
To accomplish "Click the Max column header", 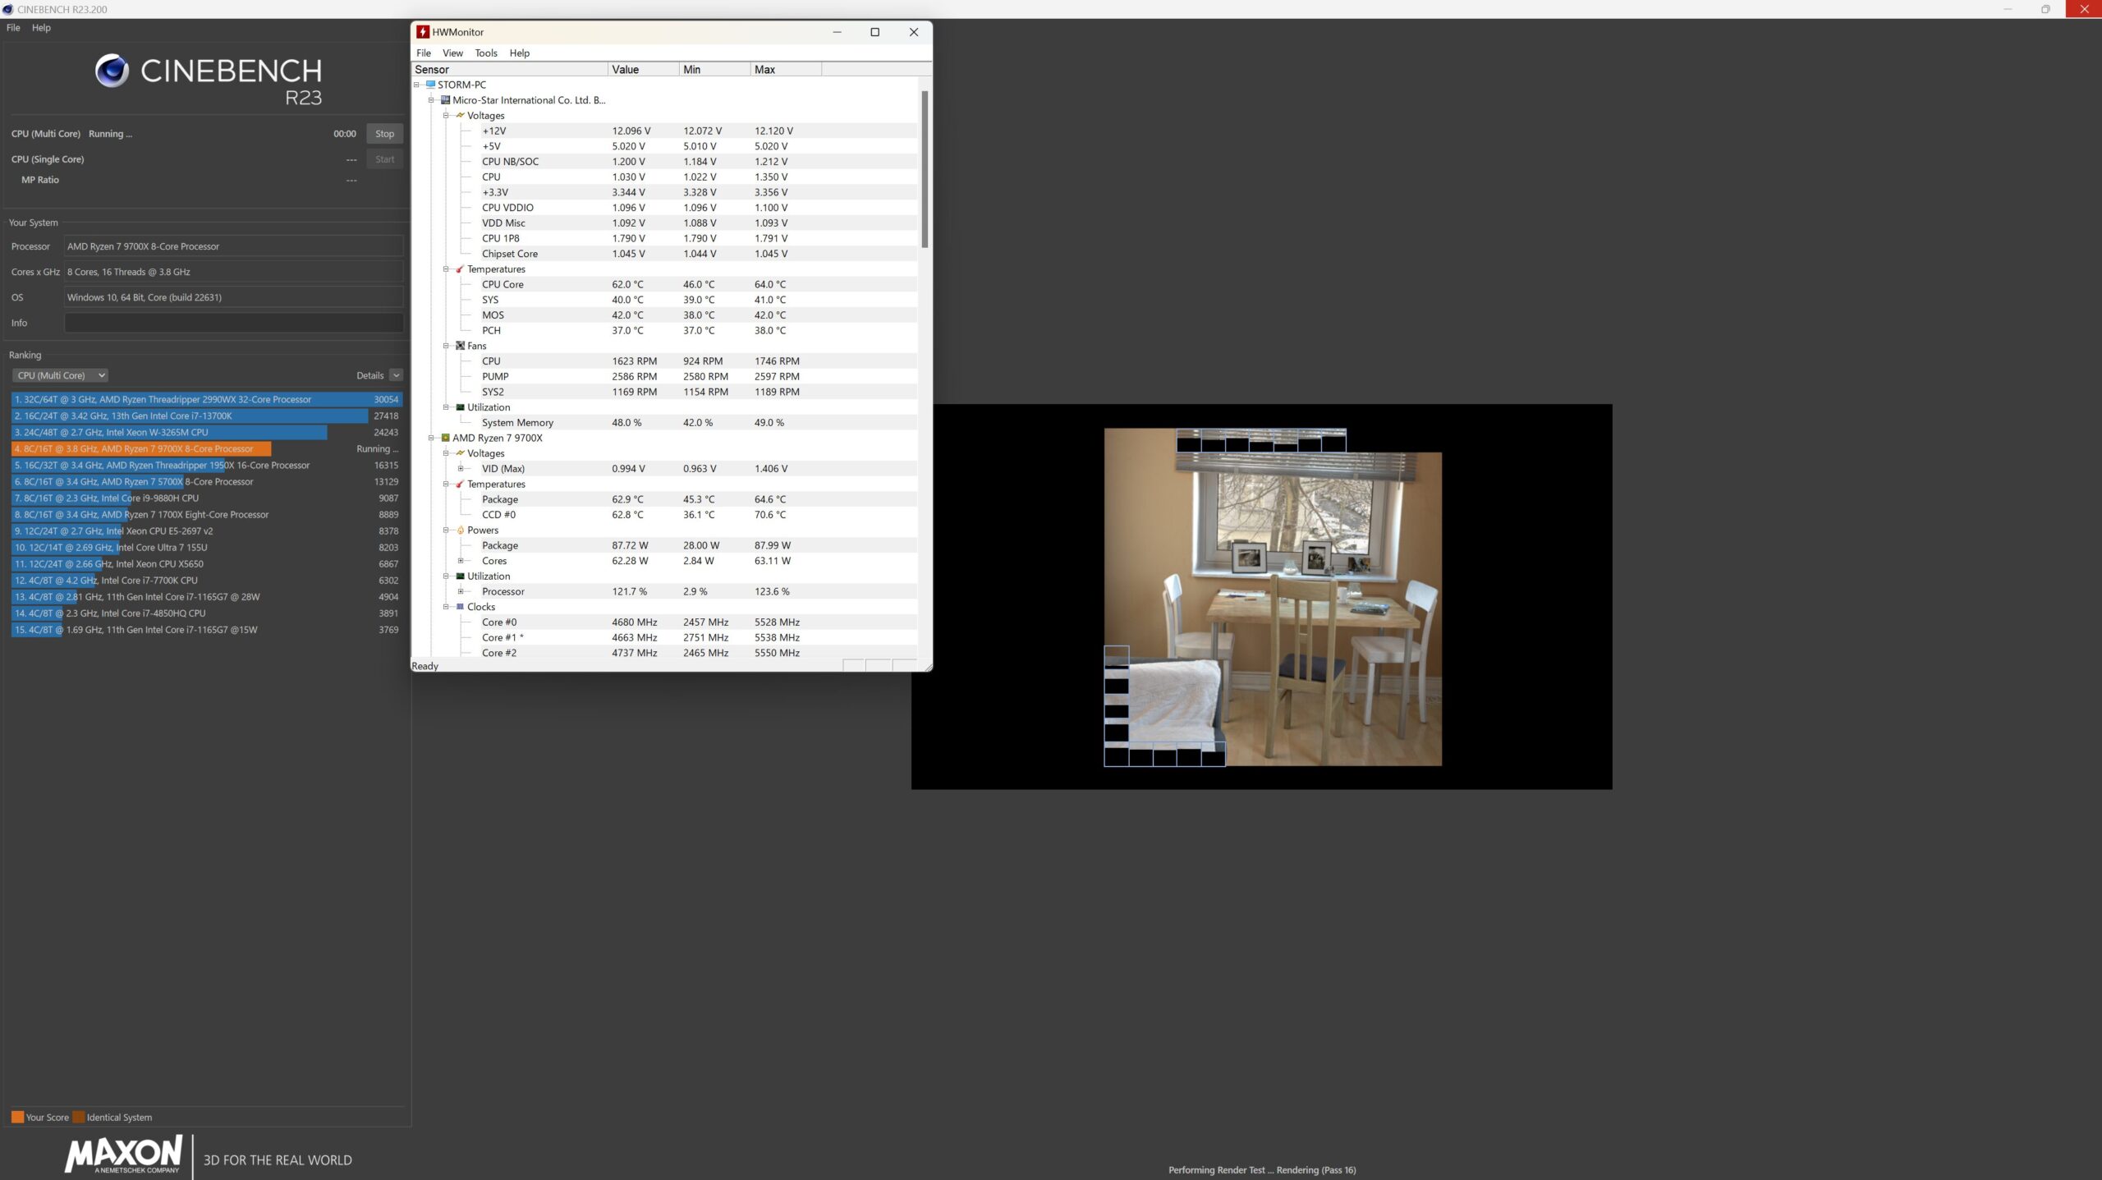I will tap(786, 70).
